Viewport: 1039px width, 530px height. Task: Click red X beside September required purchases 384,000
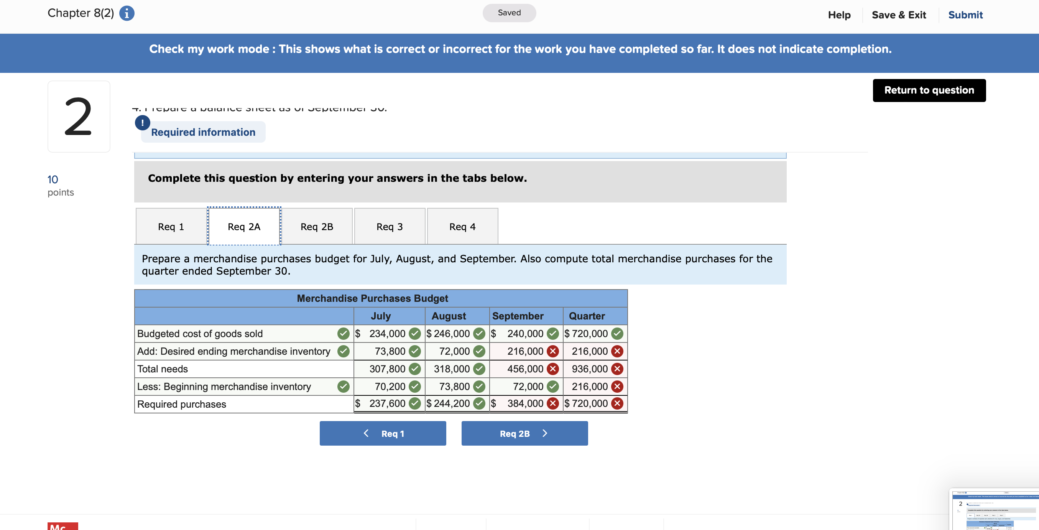tap(552, 403)
